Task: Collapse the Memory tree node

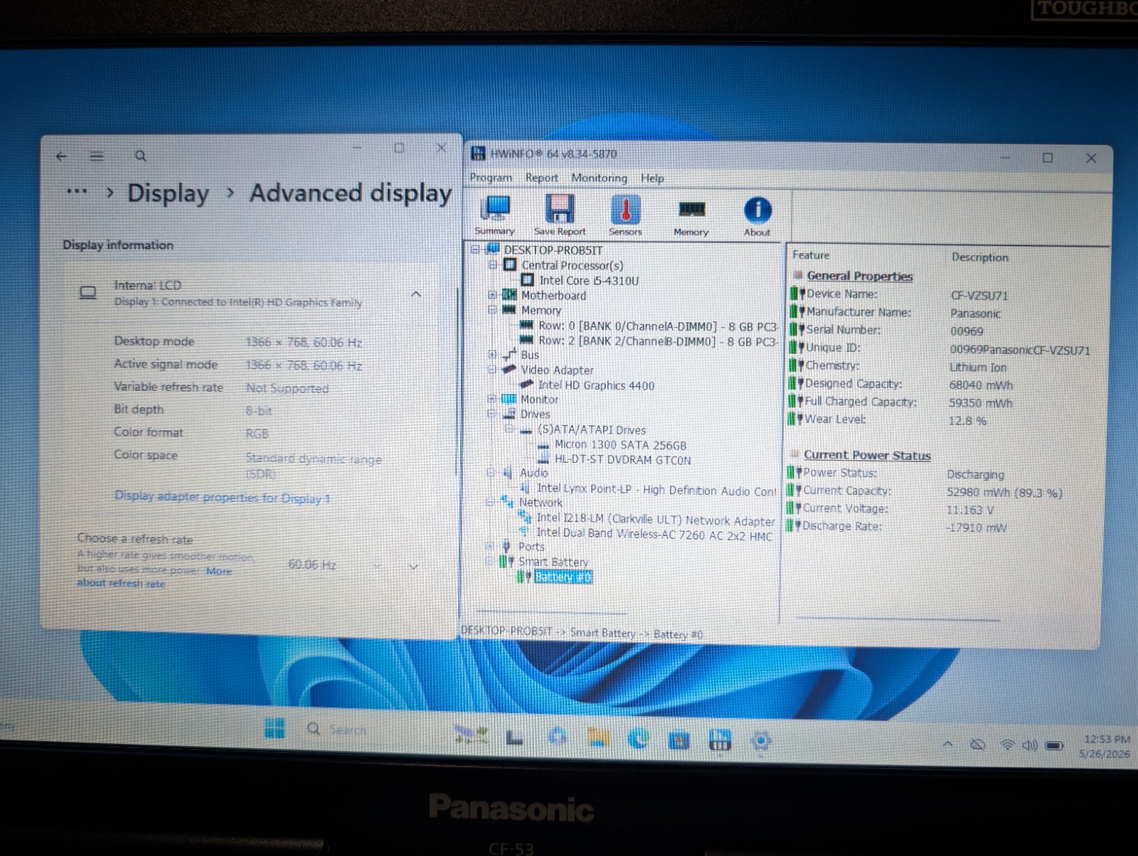Action: (x=492, y=309)
